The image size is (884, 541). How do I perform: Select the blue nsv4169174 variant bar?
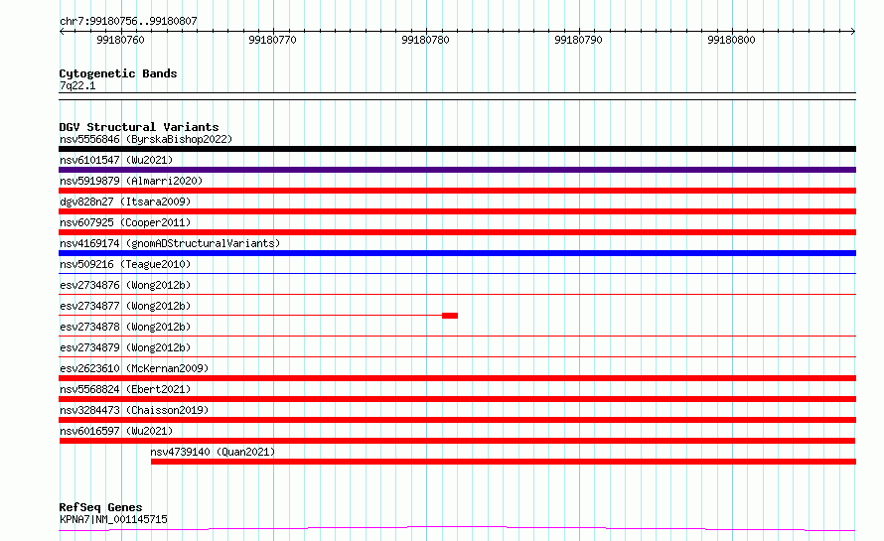click(457, 253)
